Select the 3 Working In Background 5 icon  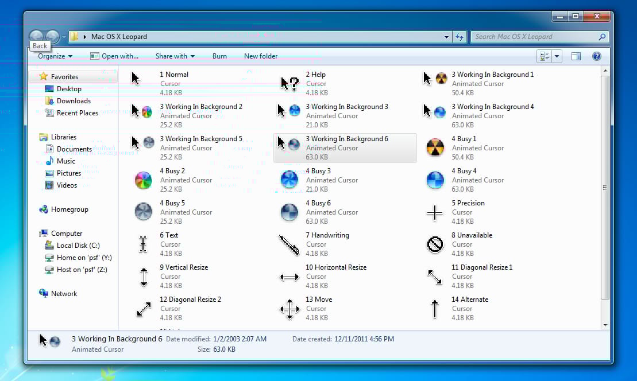tap(143, 142)
